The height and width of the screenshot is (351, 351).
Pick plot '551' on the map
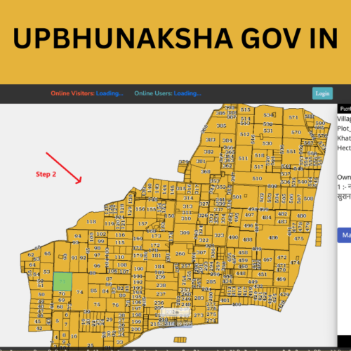[291, 152]
